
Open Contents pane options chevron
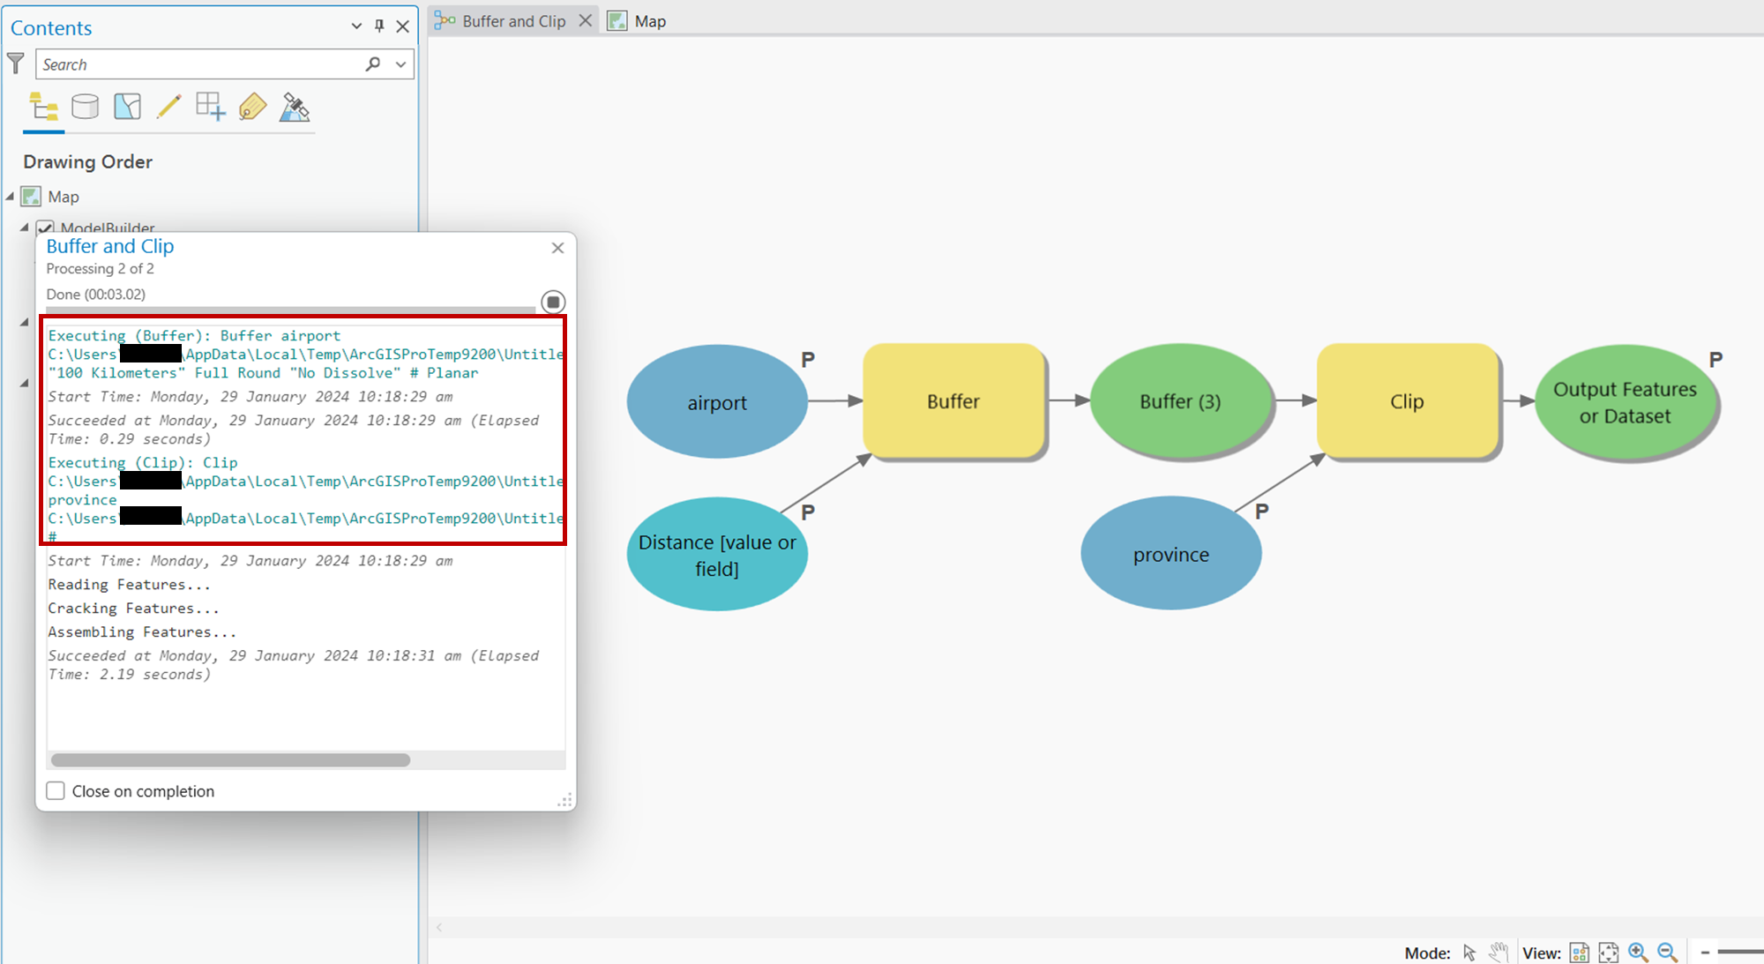[356, 26]
